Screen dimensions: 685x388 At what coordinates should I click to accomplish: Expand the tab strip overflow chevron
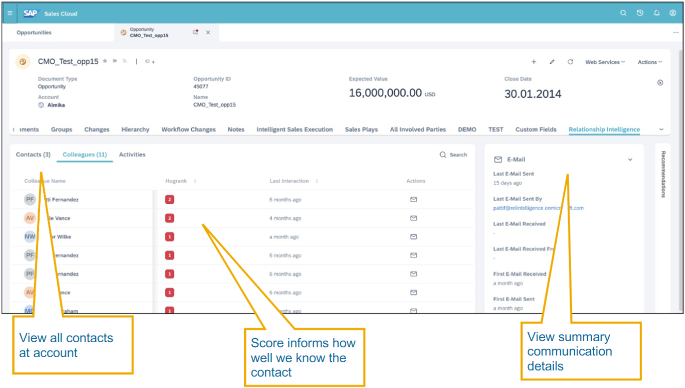(x=661, y=130)
